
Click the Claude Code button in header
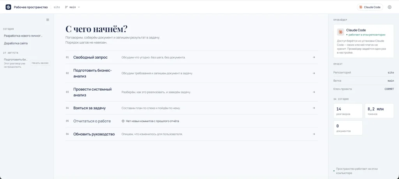coord(370,7)
